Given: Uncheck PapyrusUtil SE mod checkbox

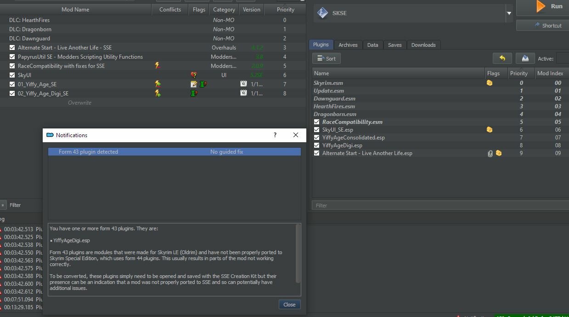Looking at the screenshot, I should [12, 57].
